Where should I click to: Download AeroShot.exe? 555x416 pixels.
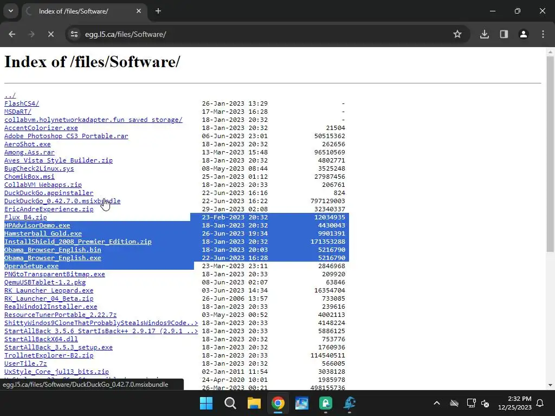tap(28, 144)
